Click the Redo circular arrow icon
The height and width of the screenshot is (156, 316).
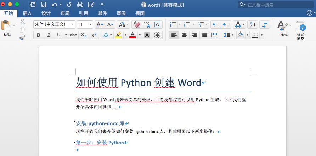69,5
